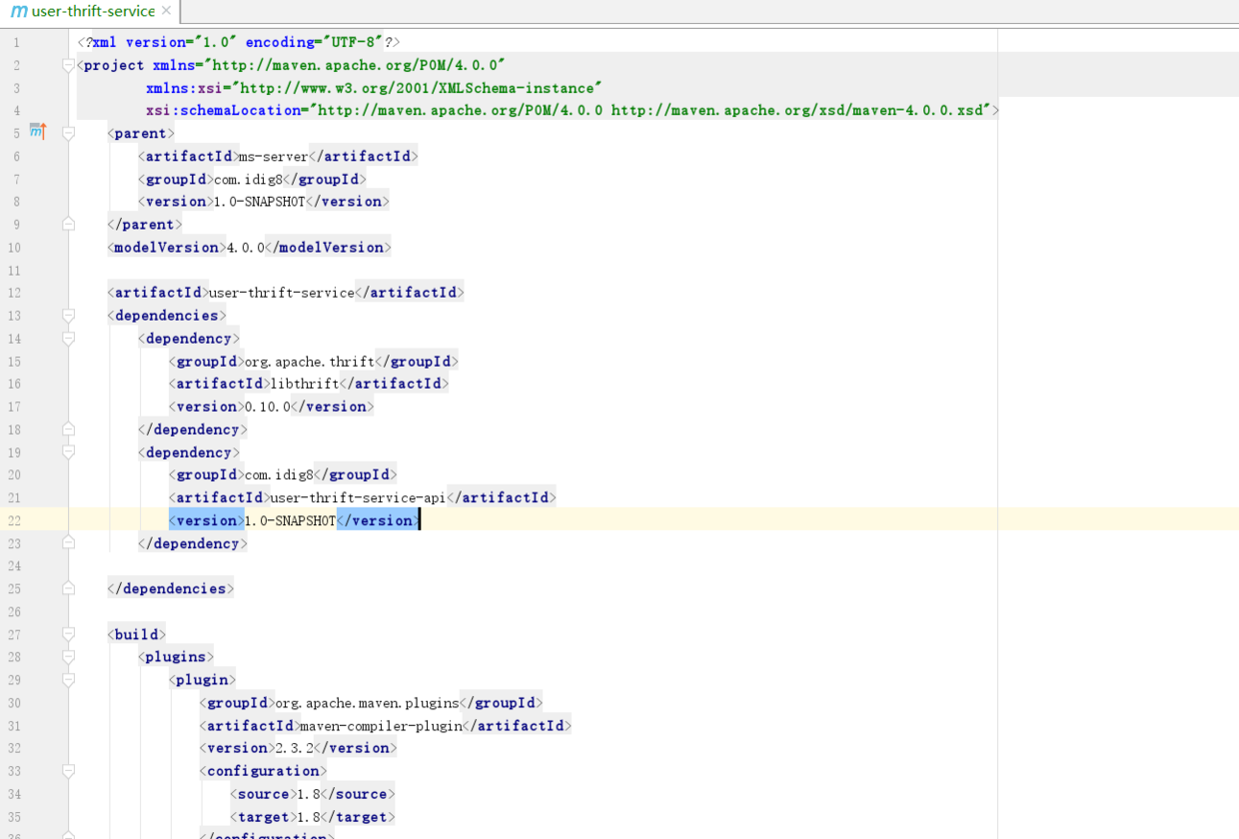Screen dimensions: 1239x839
Task: Select the user-thrift-service editor tab
Action: pyautogui.click(x=91, y=11)
